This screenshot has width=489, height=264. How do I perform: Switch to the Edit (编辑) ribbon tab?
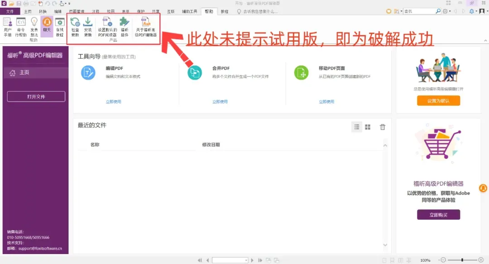coord(58,11)
